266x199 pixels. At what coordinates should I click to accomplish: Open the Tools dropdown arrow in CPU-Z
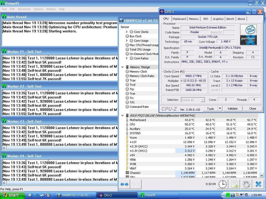point(220,109)
